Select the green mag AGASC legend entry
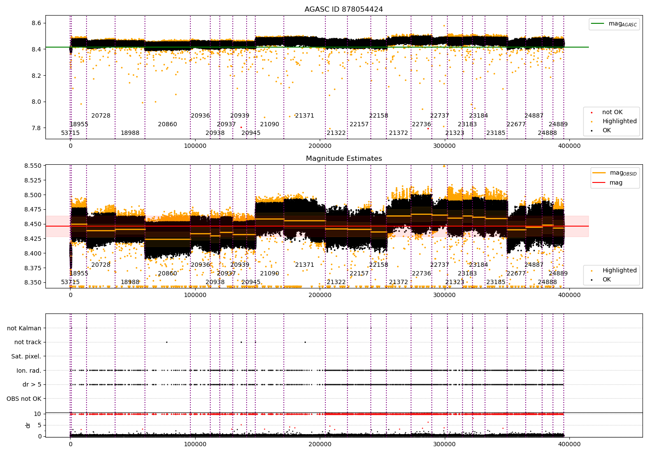Image resolution: width=649 pixels, height=454 pixels. [x=614, y=24]
